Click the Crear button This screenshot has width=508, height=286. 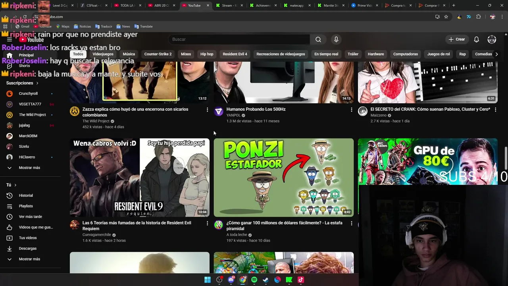457,39
